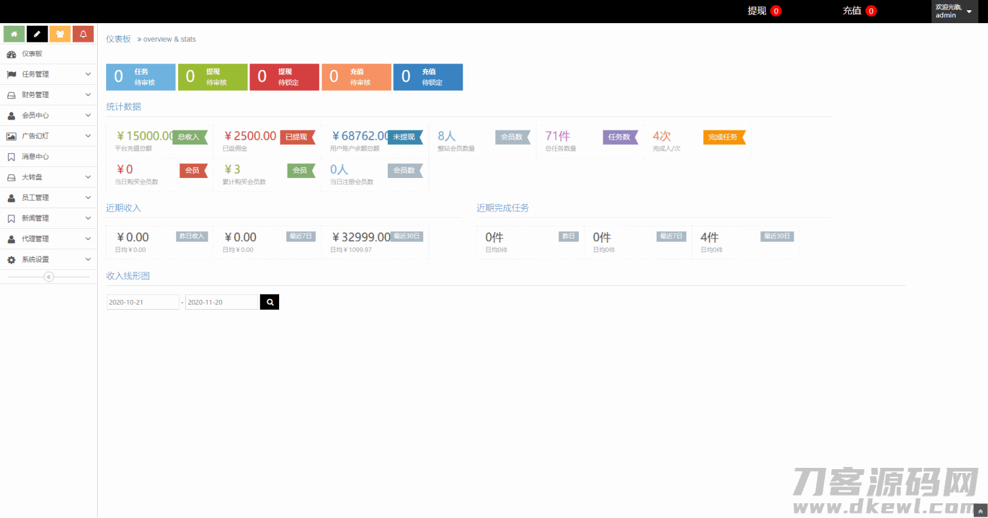The image size is (988, 518).
Task: Click the start date field 2020-10-21
Action: tap(143, 302)
